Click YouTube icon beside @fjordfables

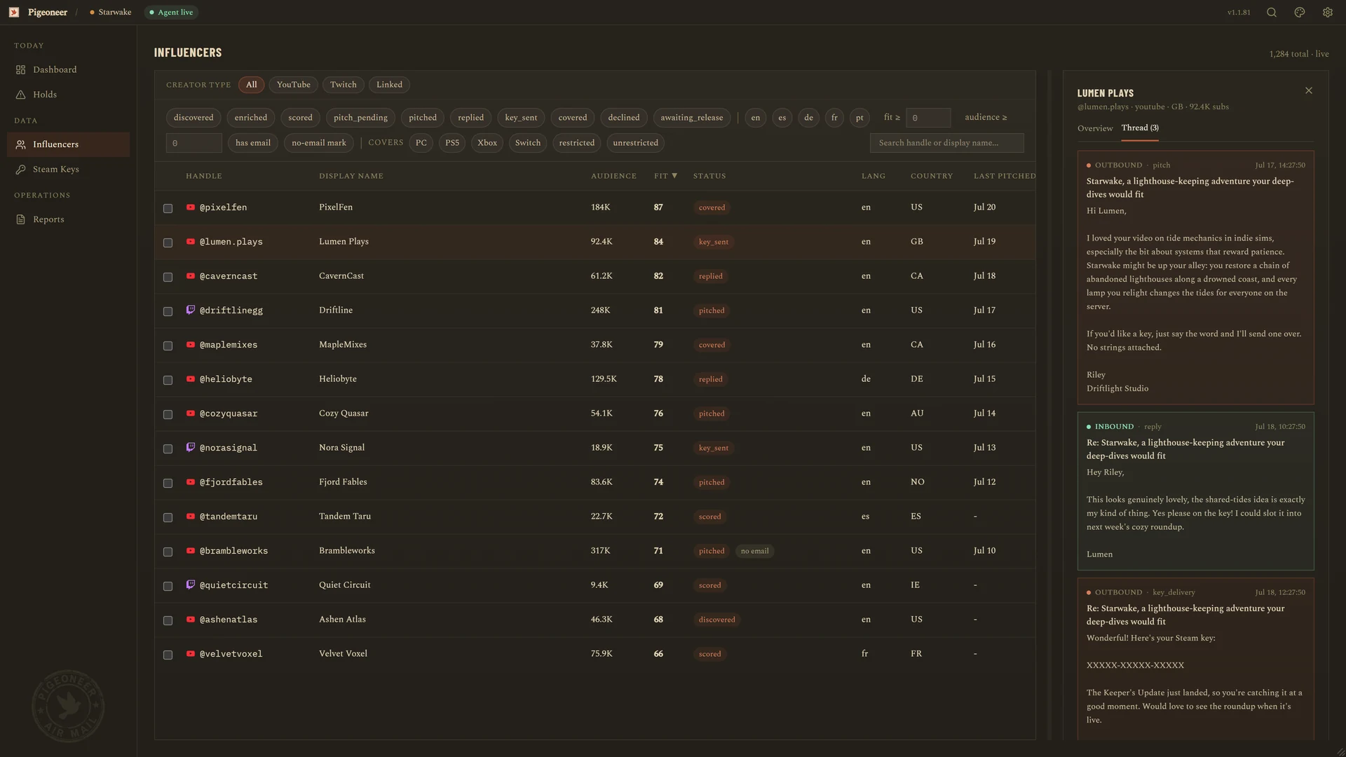point(191,482)
